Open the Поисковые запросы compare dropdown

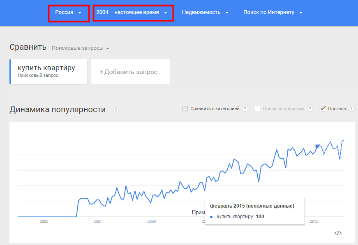click(x=81, y=48)
